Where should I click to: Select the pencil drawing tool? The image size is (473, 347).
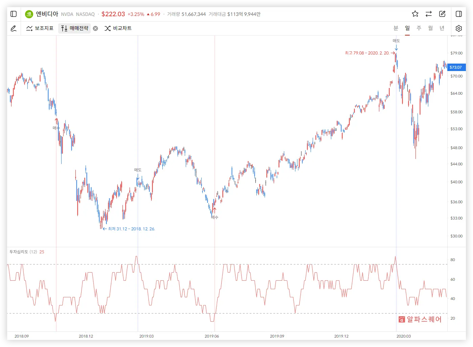14,28
